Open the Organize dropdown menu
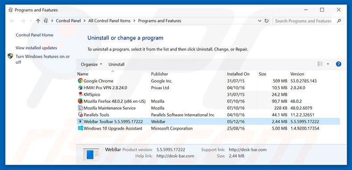Screen dimensions: 352x170 pos(91,64)
